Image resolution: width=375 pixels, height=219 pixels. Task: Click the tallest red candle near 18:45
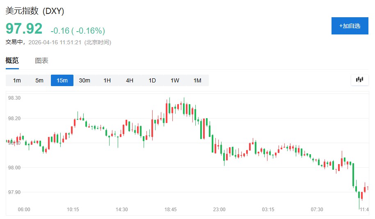167,113
